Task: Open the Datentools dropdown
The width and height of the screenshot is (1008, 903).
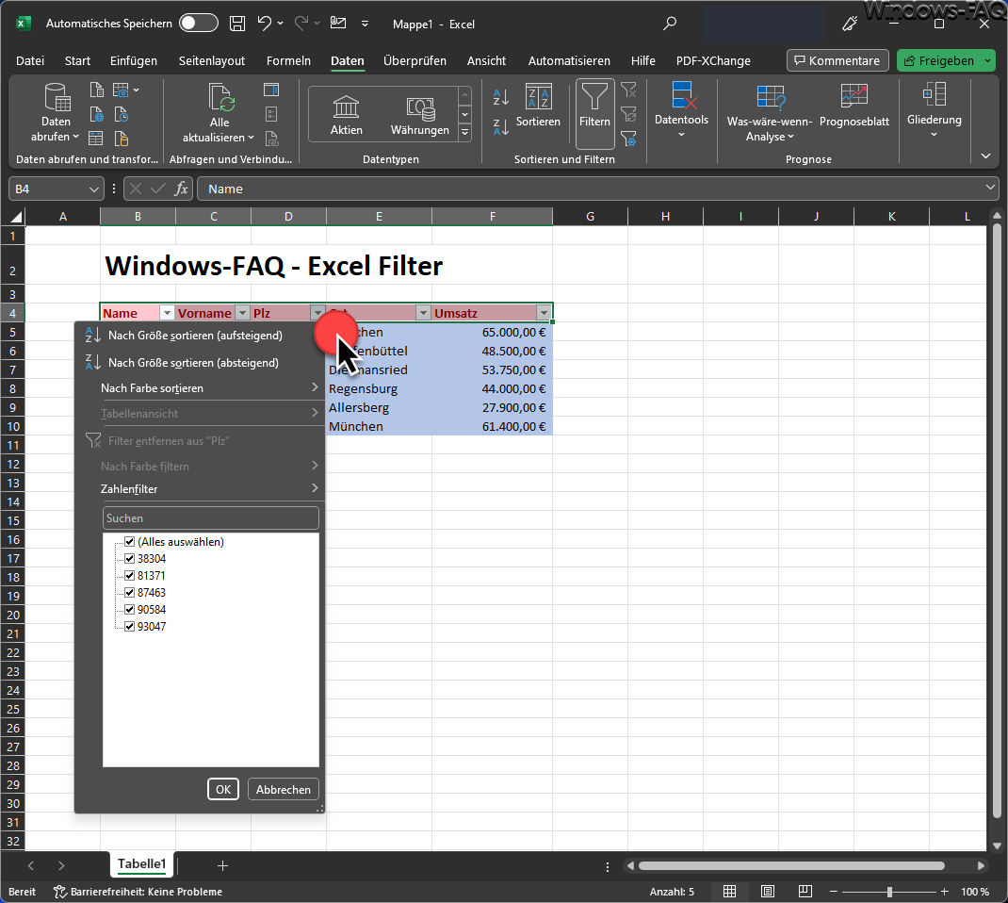Action: 681,109
